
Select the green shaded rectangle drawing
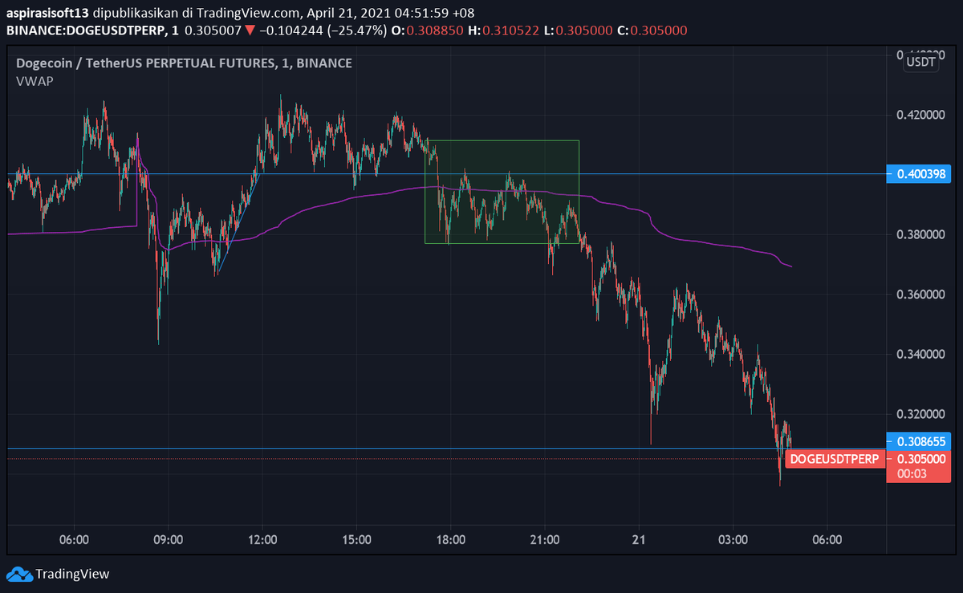502,192
